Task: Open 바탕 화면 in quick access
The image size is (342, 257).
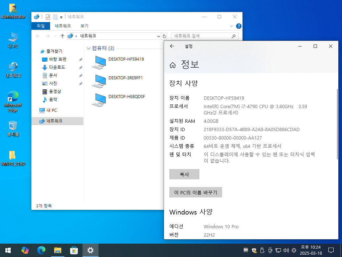Action: [54, 59]
